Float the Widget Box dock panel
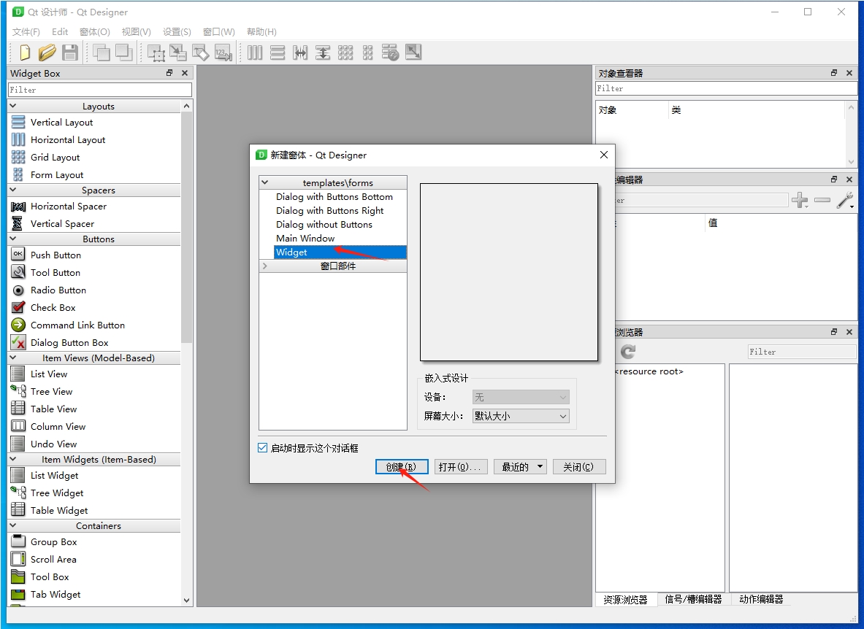 click(x=169, y=73)
